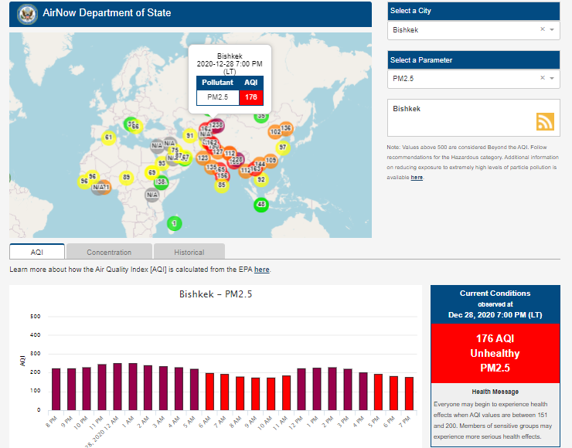
Task: Select the AQI tab
Action: click(37, 252)
